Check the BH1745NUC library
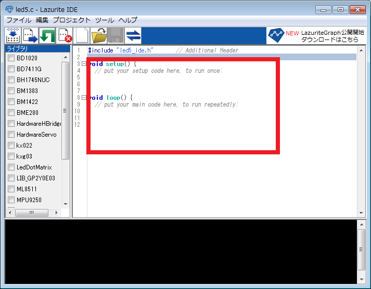Image resolution: width=371 pixels, height=289 pixels. pyautogui.click(x=11, y=80)
